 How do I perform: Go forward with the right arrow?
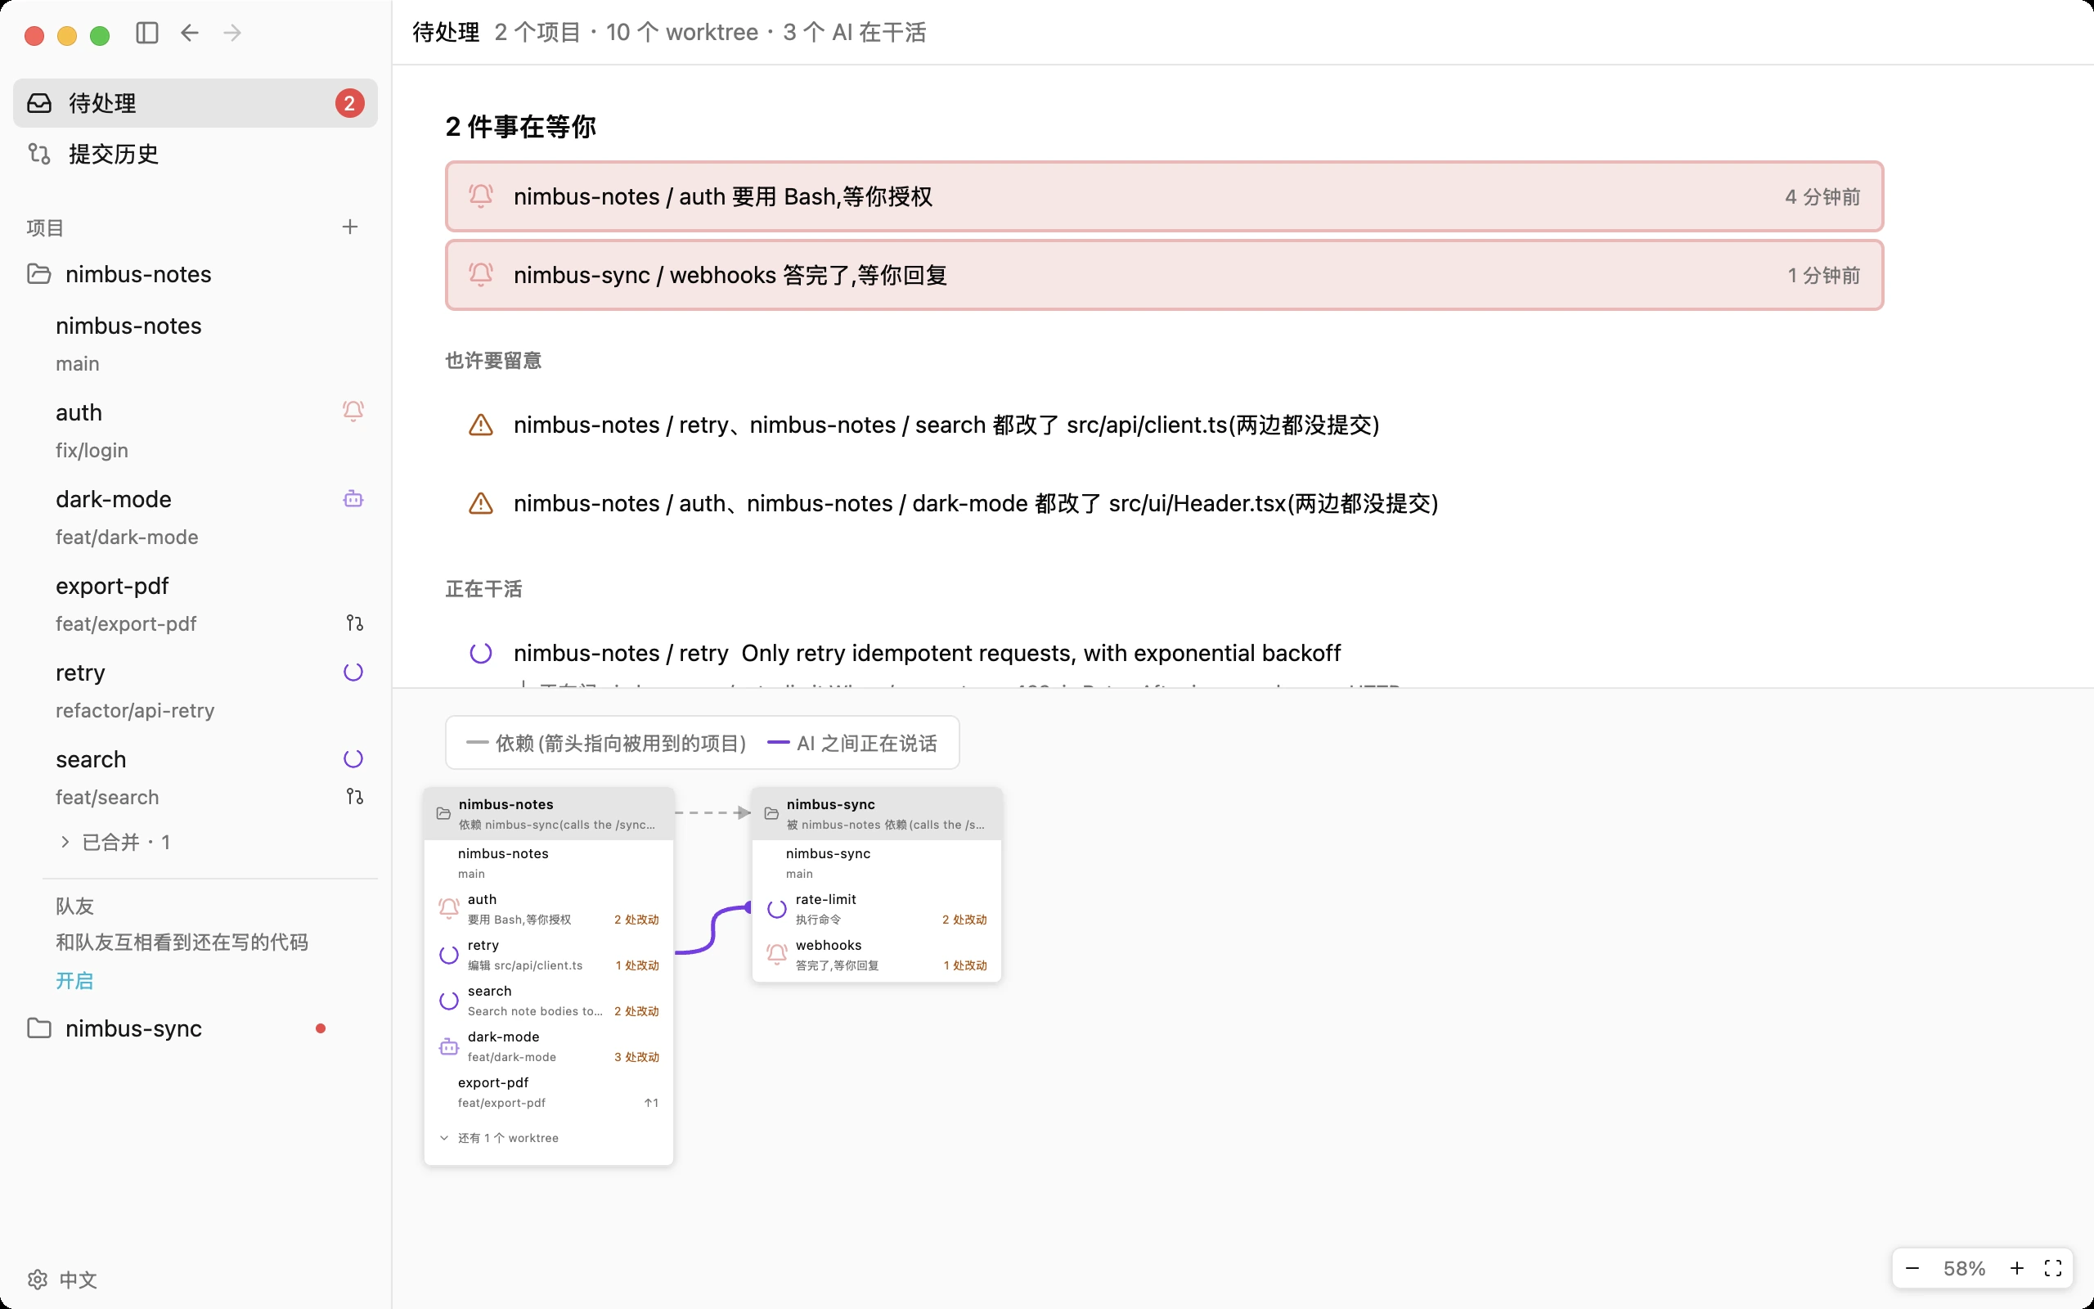[232, 33]
